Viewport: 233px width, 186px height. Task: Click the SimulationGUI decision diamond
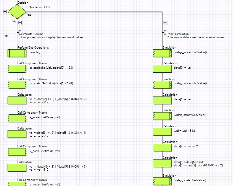coord(17,12)
